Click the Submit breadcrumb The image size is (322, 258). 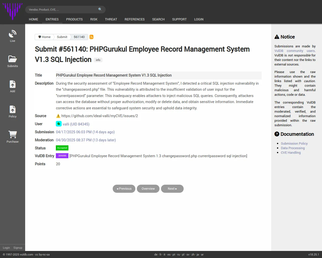62,37
